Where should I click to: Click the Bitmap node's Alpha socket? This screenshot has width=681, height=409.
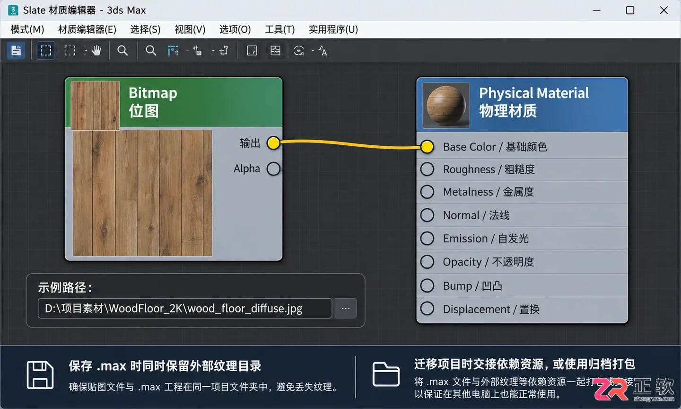click(x=273, y=169)
